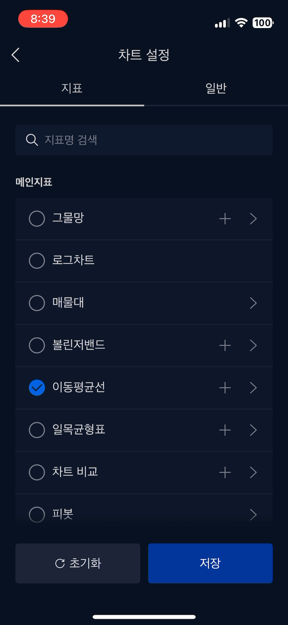Enable the 로그차트 option

pyautogui.click(x=37, y=261)
